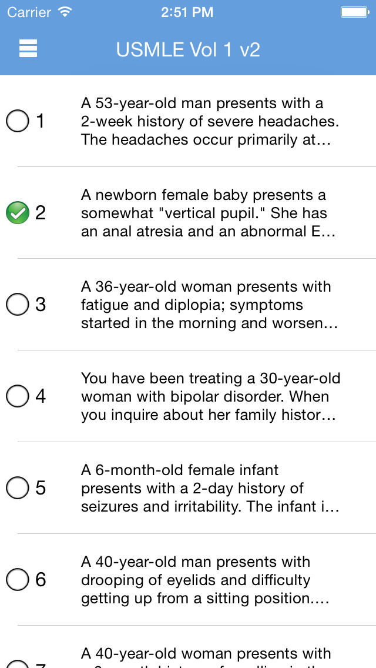Select the radio circle for question 1
This screenshot has width=376, height=668.
17,121
